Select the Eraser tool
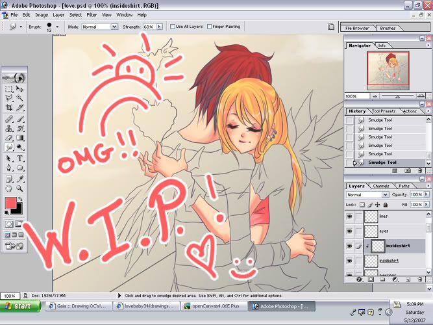The width and height of the screenshot is (433, 325). [x=9, y=137]
